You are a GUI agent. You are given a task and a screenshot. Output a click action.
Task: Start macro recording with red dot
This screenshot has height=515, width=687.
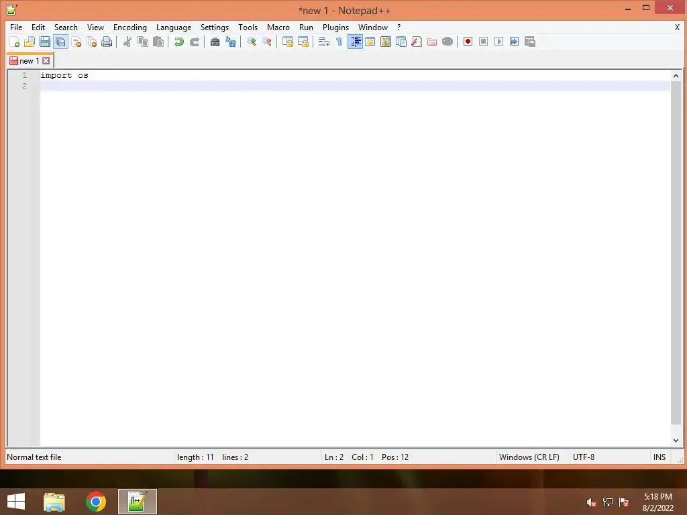coord(468,42)
